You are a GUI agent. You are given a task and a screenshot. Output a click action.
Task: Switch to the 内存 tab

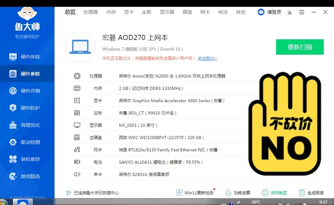pyautogui.click(x=111, y=12)
